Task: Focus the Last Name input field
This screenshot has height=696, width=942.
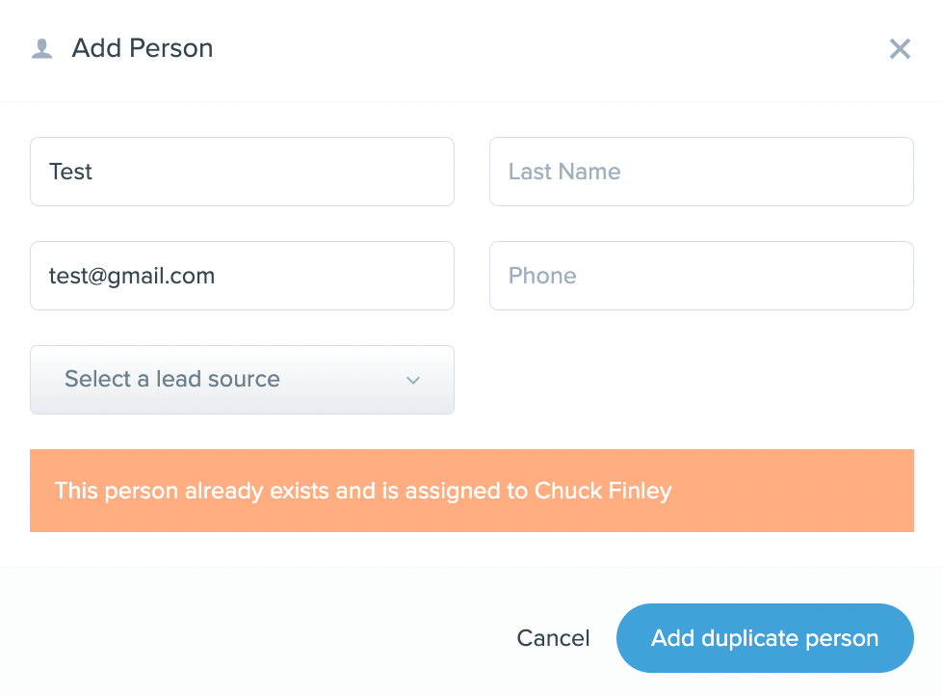Action: (701, 172)
